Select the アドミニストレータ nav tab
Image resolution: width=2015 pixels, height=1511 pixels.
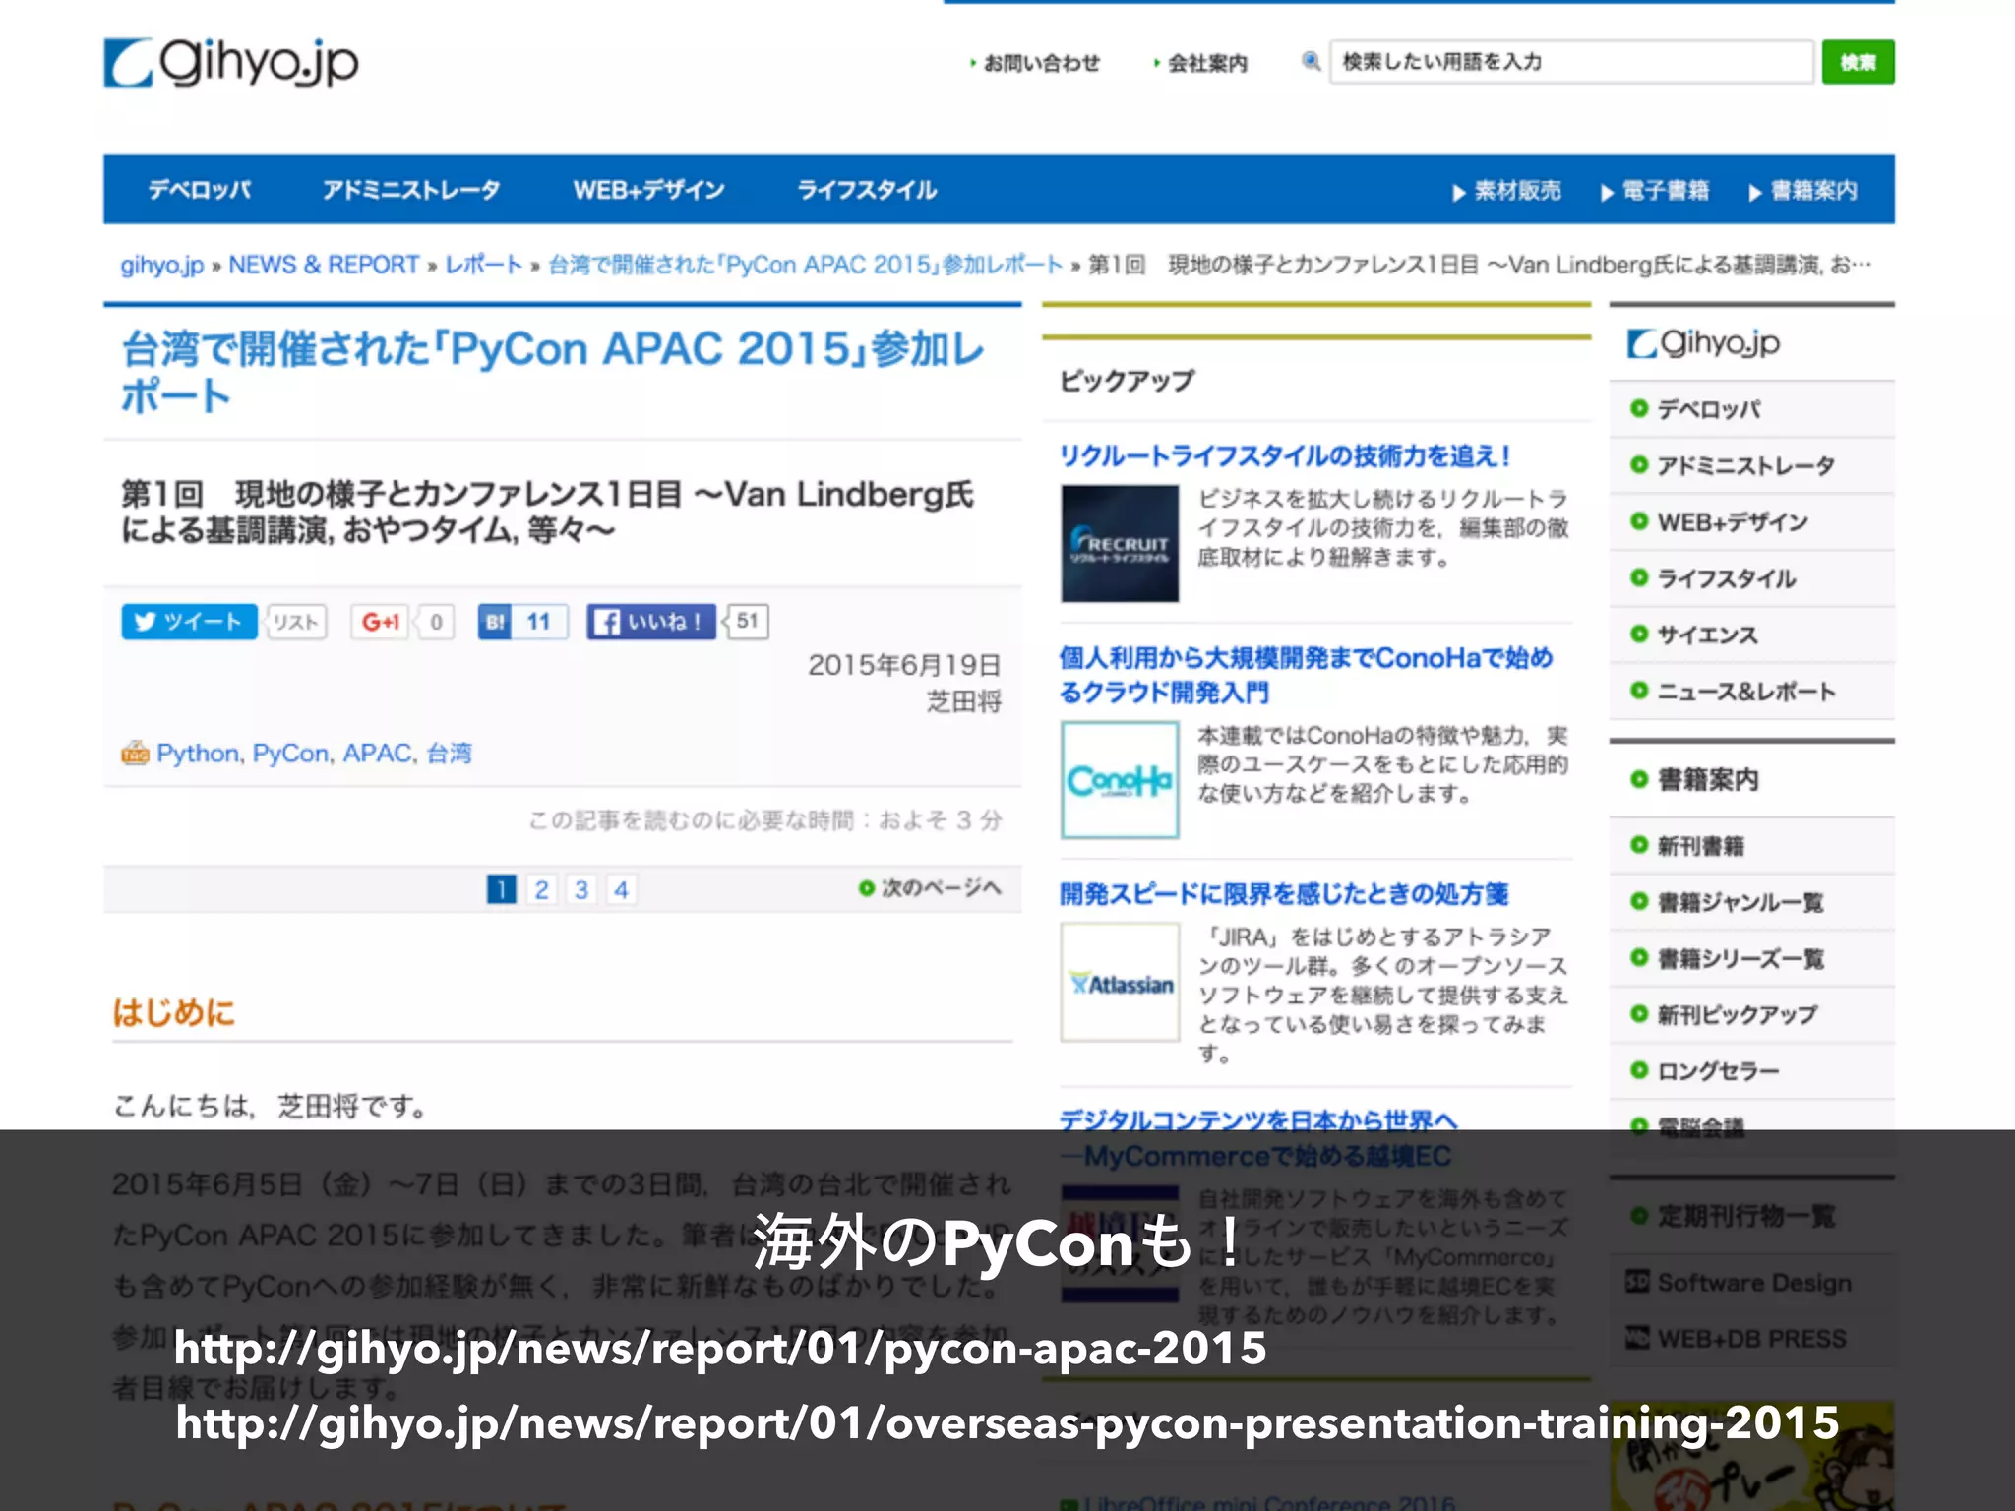[x=411, y=189]
